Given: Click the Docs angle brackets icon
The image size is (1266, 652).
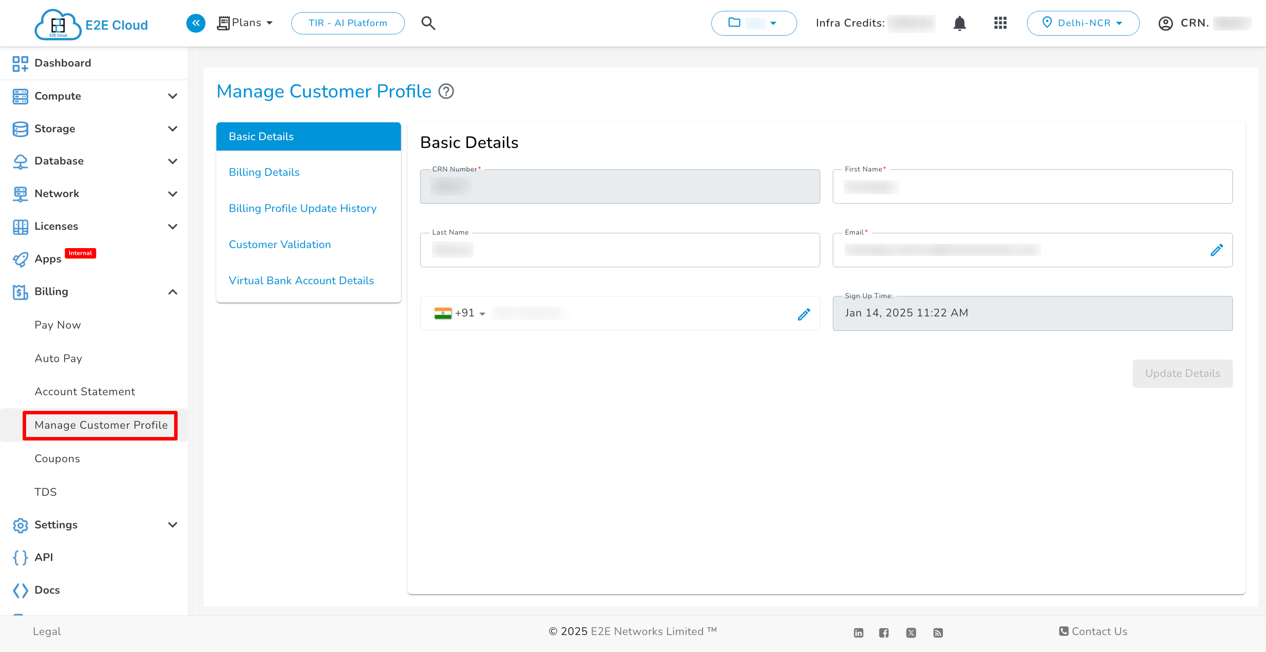Looking at the screenshot, I should [x=20, y=590].
